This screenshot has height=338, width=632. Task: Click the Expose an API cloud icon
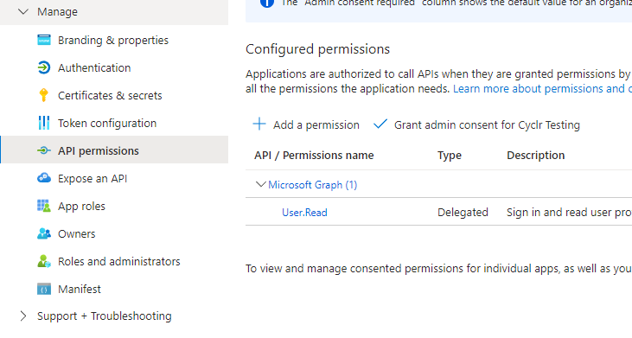44,178
